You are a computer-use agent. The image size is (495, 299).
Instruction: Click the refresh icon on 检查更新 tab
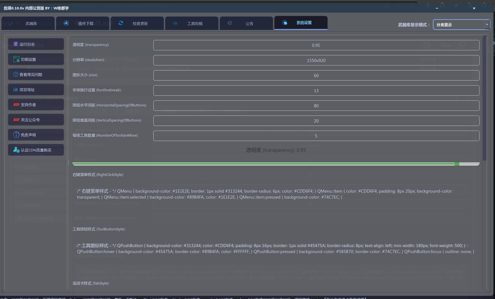click(x=121, y=23)
